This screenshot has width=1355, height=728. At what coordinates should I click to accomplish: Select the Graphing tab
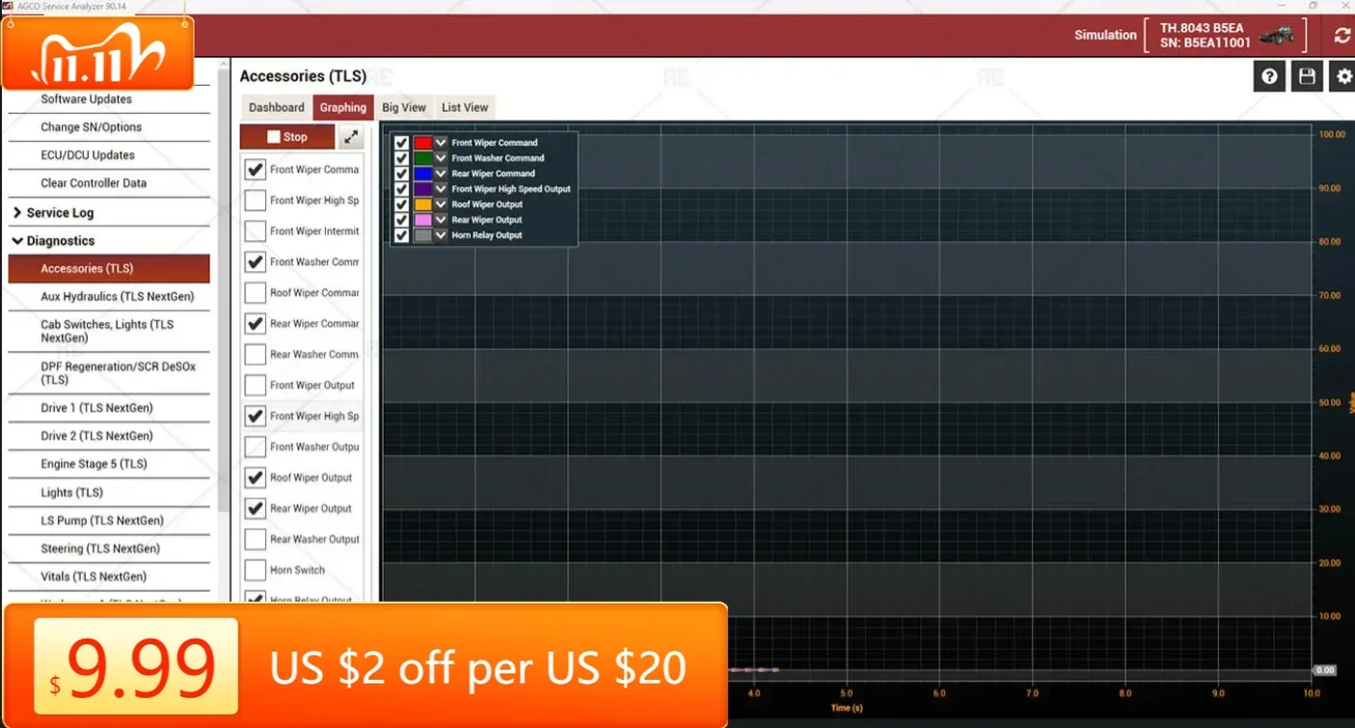[343, 108]
